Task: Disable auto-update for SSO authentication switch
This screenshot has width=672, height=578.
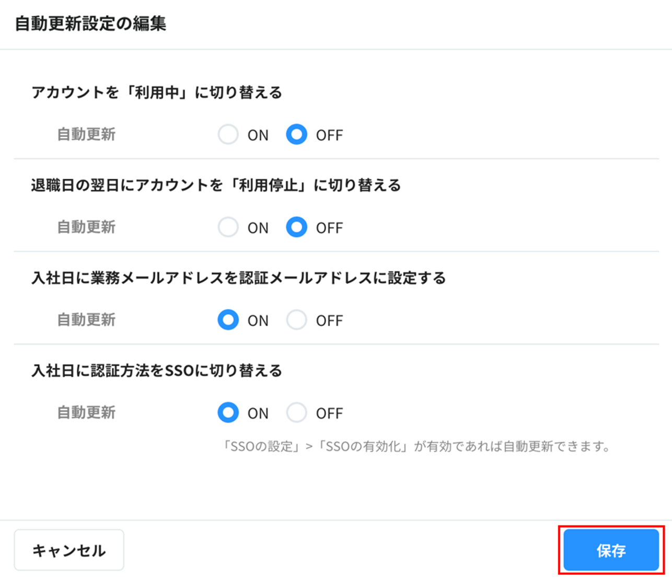Action: pos(296,413)
